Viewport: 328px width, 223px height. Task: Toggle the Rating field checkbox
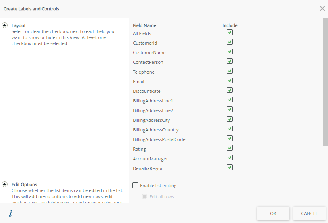(x=230, y=148)
